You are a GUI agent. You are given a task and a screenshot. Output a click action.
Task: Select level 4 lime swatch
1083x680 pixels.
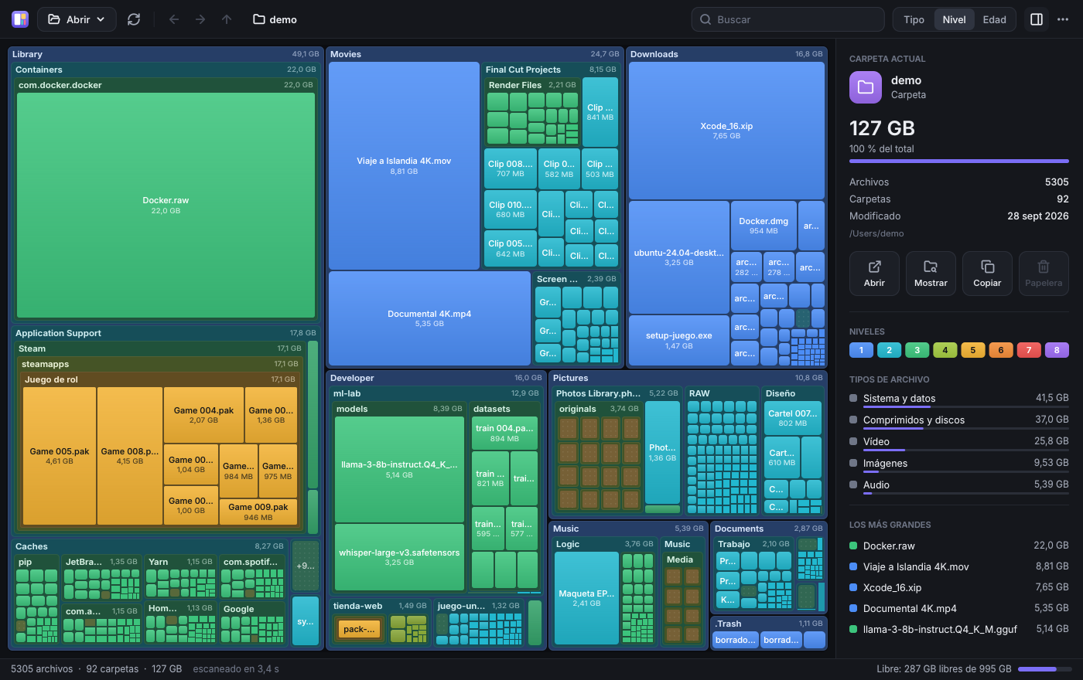tap(945, 350)
